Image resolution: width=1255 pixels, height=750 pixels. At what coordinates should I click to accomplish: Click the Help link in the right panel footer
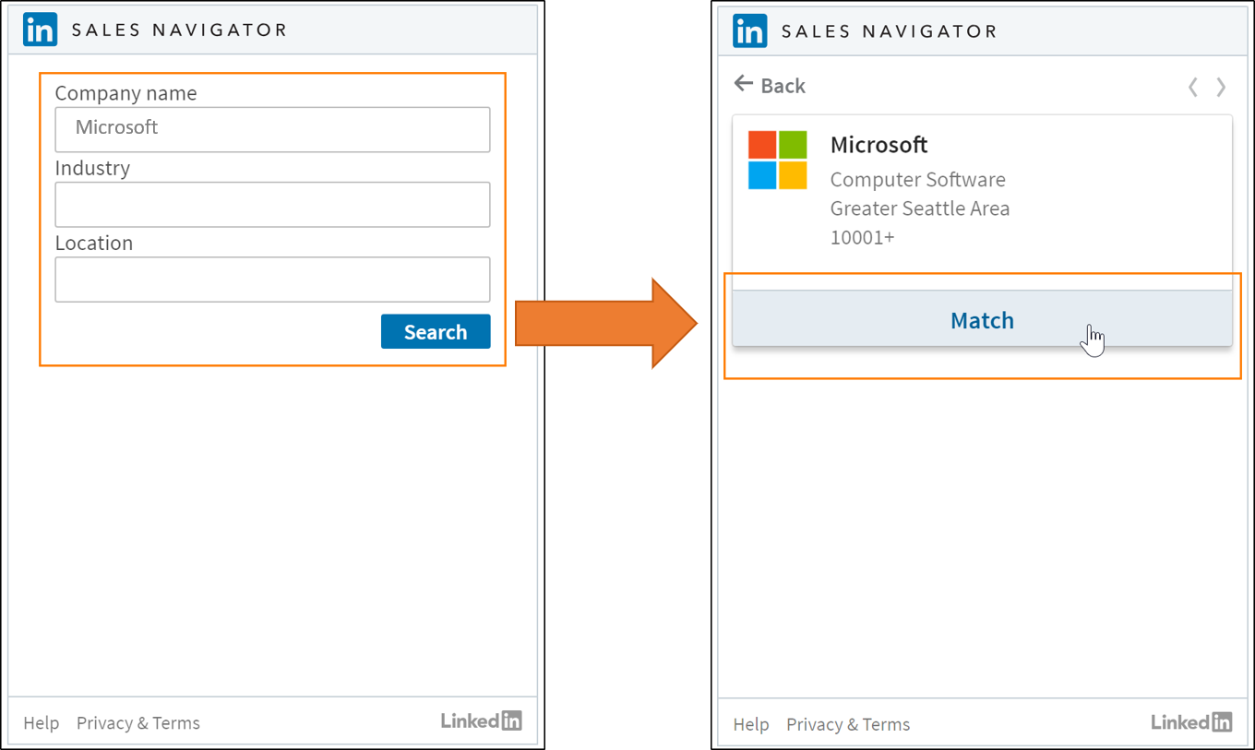751,725
